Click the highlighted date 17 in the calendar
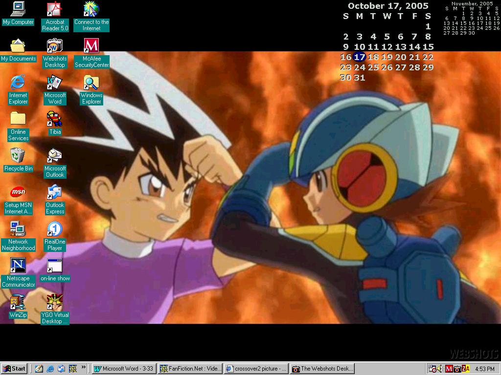This screenshot has width=501, height=375. [x=360, y=57]
